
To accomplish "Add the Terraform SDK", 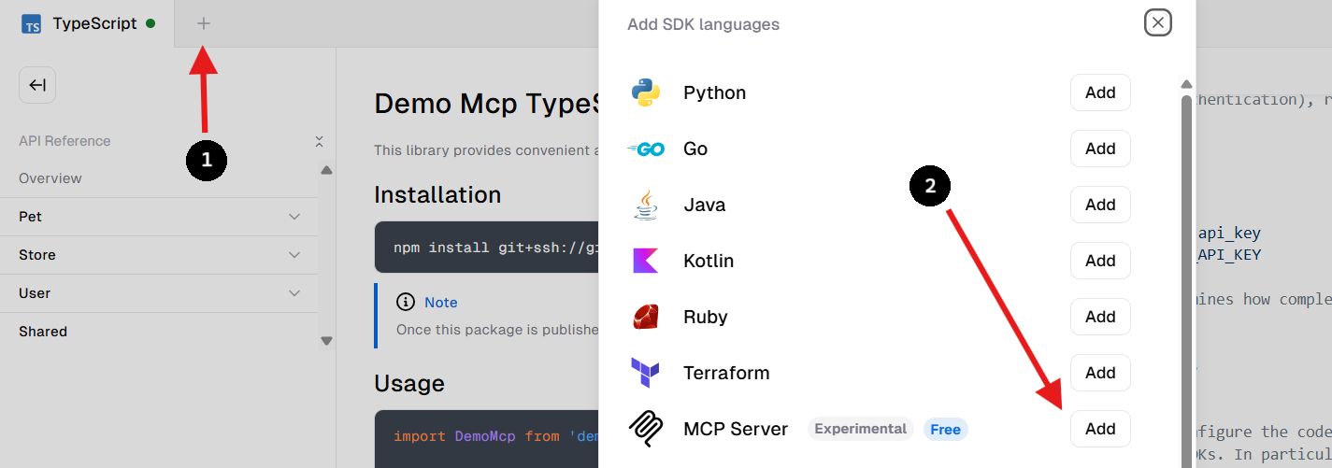I will [x=1100, y=373].
